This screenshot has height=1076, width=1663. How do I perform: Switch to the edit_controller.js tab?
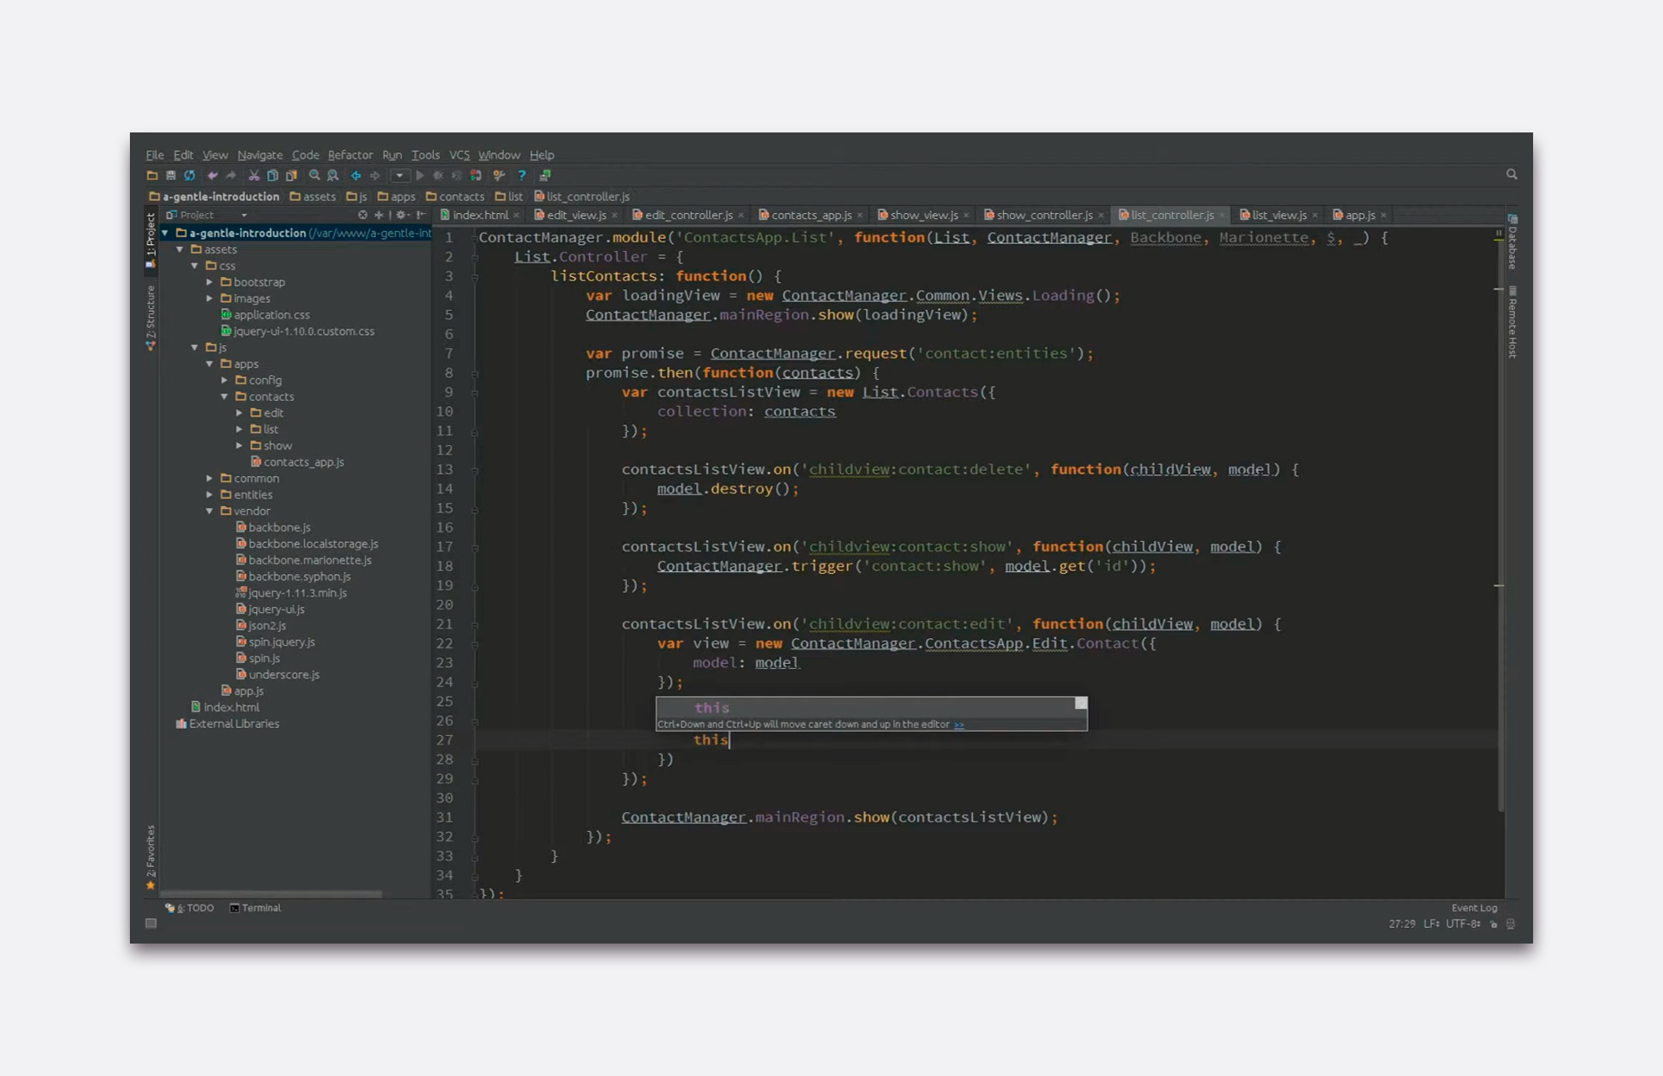(x=688, y=215)
